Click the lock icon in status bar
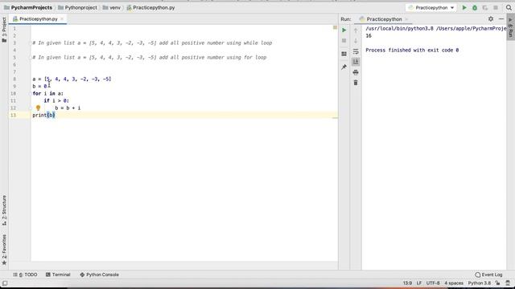Image resolution: width=515 pixels, height=289 pixels. tap(498, 283)
